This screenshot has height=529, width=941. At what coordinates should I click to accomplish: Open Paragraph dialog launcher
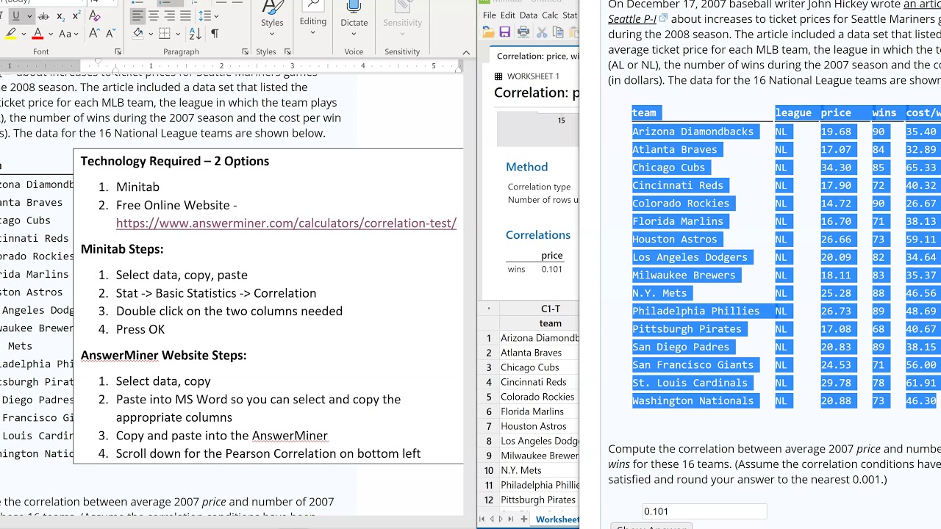click(x=244, y=52)
